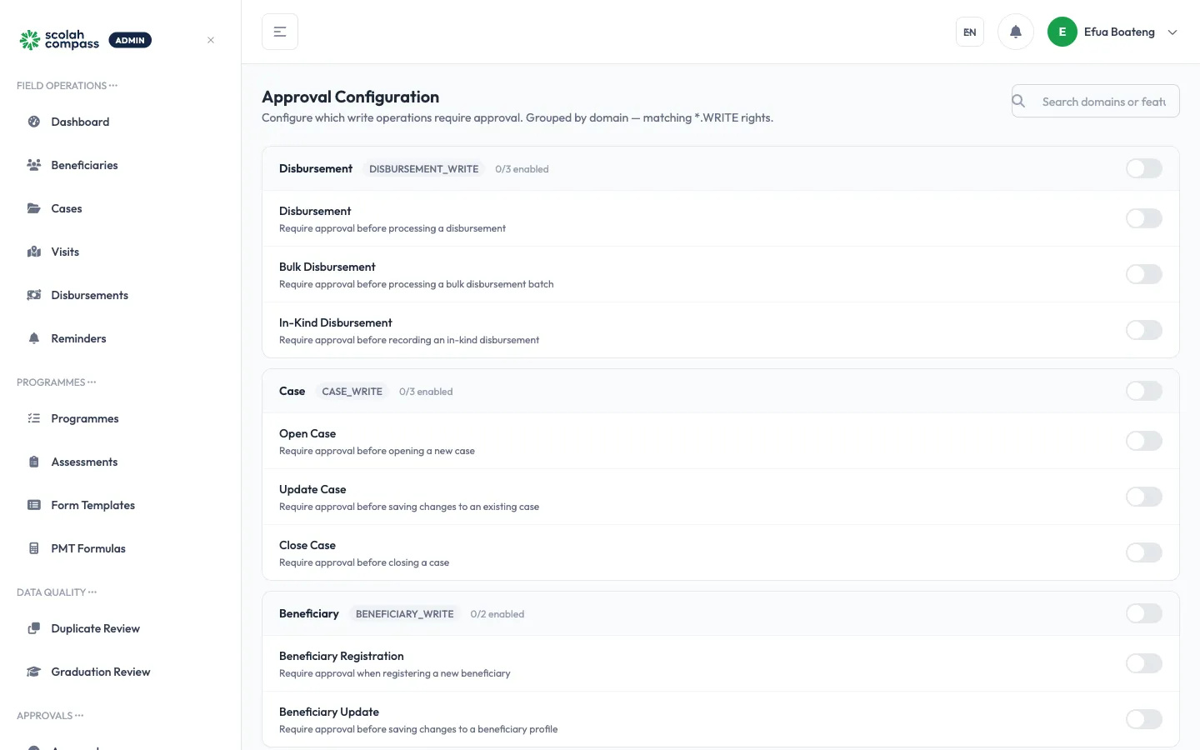Click the Dashboard gauge icon in sidebar
The height and width of the screenshot is (750, 1200).
tap(34, 122)
